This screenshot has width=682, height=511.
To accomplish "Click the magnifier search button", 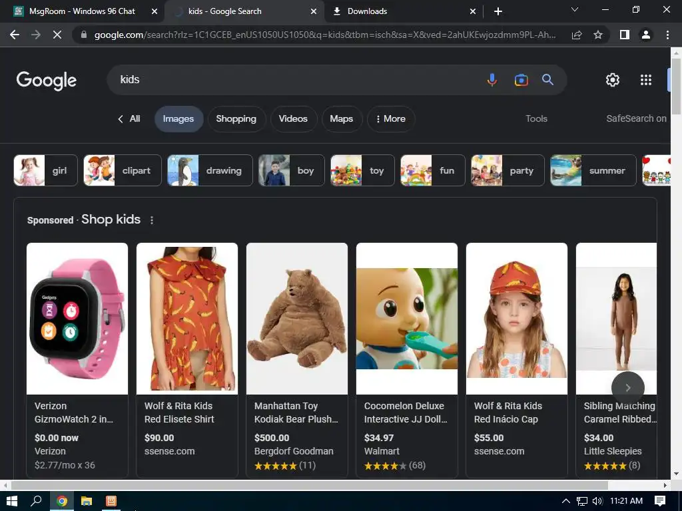I will 547,80.
